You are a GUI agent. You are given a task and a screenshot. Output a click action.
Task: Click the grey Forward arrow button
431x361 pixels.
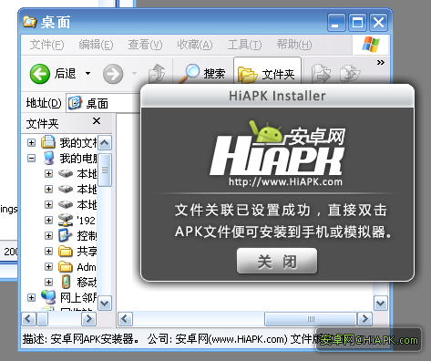[x=113, y=74]
